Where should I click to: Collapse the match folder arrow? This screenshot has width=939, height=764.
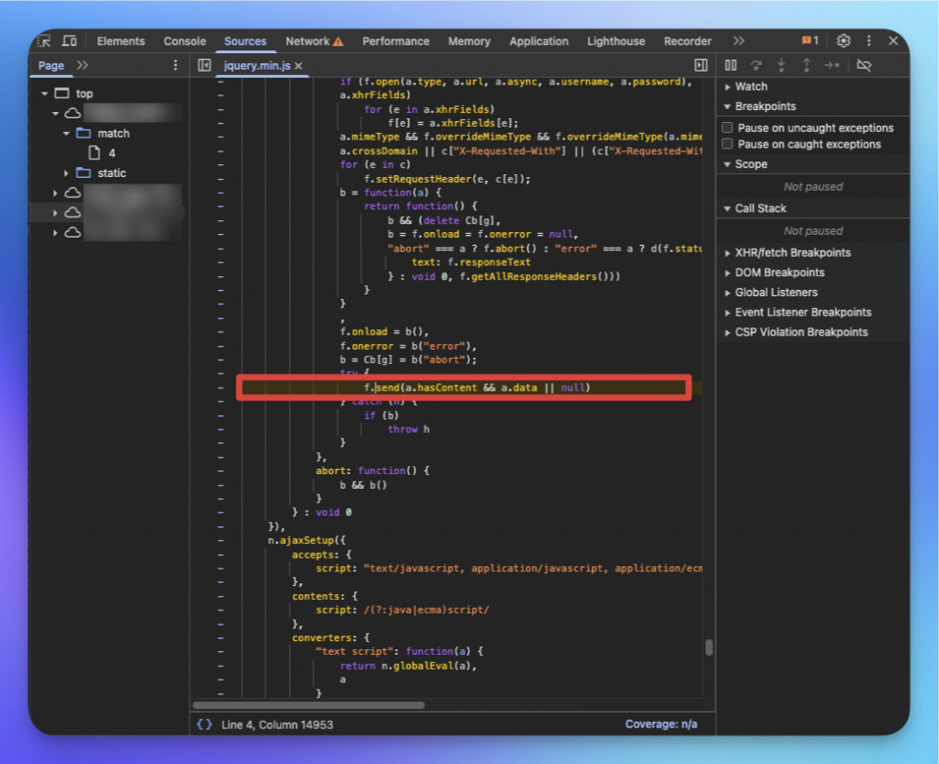click(x=66, y=134)
